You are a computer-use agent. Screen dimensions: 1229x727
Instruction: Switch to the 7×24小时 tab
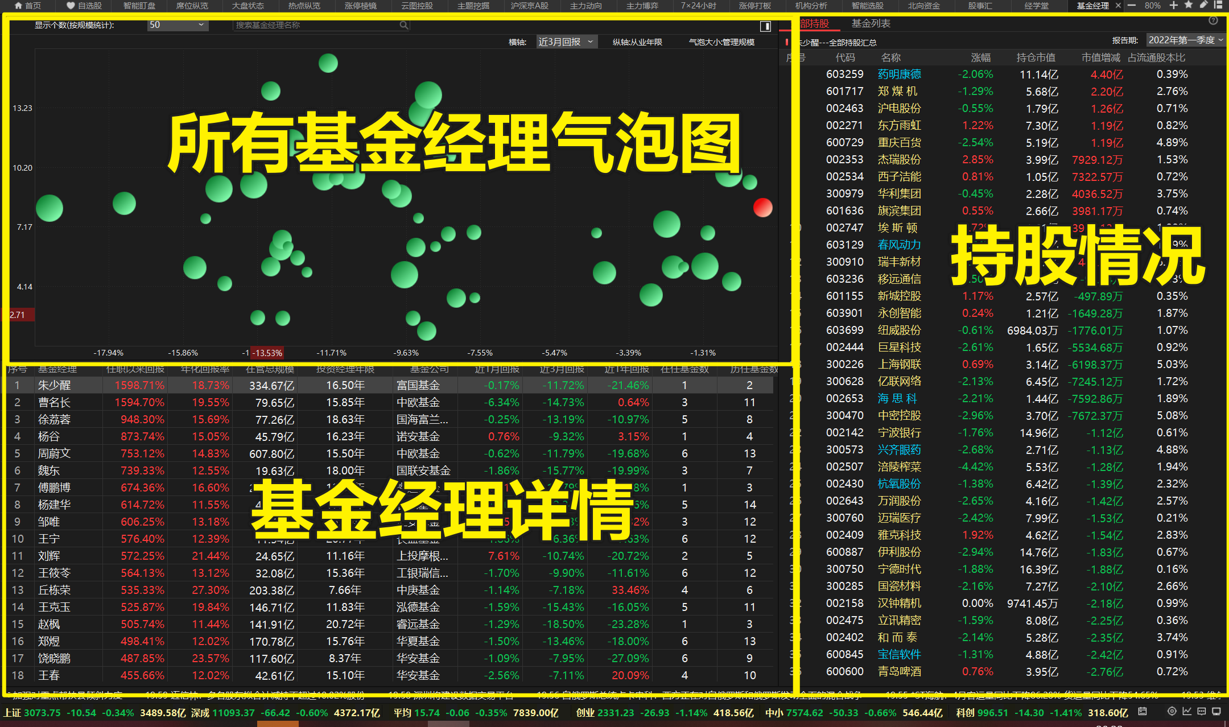(698, 6)
